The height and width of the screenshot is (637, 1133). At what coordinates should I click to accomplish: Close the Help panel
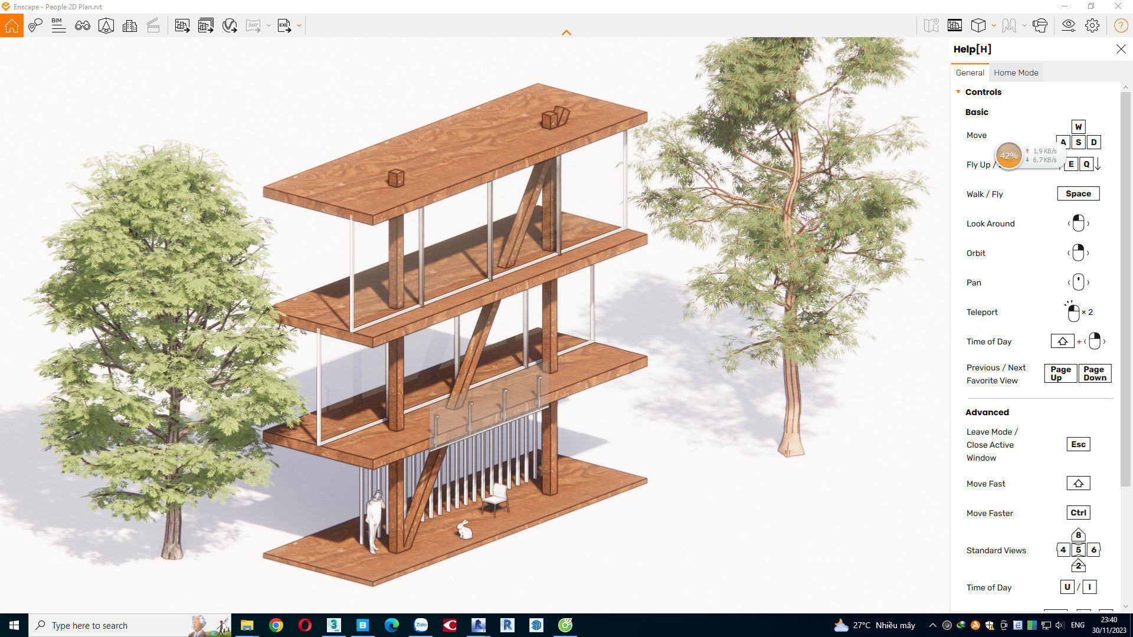[x=1121, y=50]
